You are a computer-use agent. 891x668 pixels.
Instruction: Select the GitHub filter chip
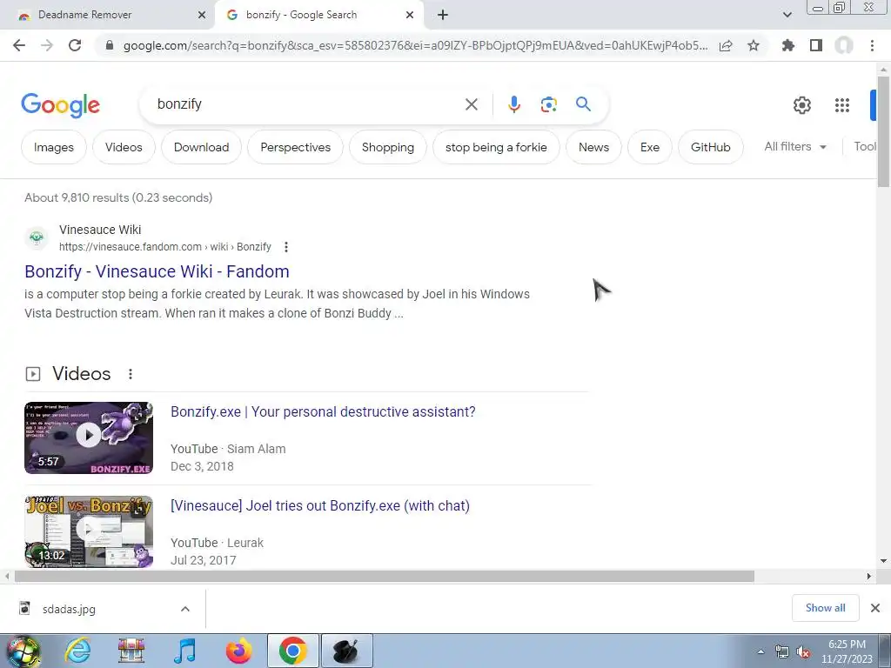pos(710,147)
